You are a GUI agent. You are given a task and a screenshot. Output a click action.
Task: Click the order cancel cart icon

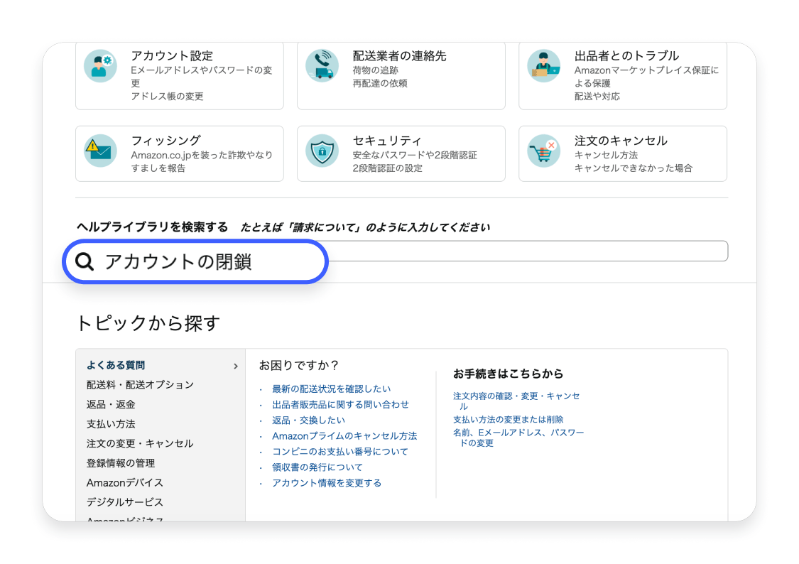543,151
